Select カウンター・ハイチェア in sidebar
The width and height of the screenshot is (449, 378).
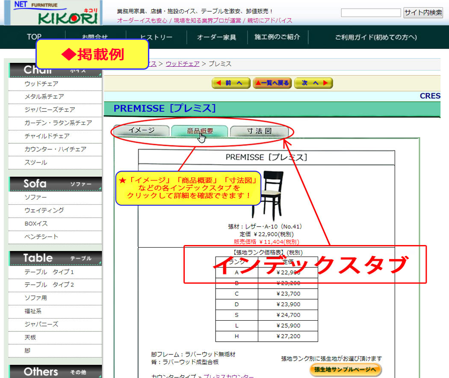tap(55, 149)
